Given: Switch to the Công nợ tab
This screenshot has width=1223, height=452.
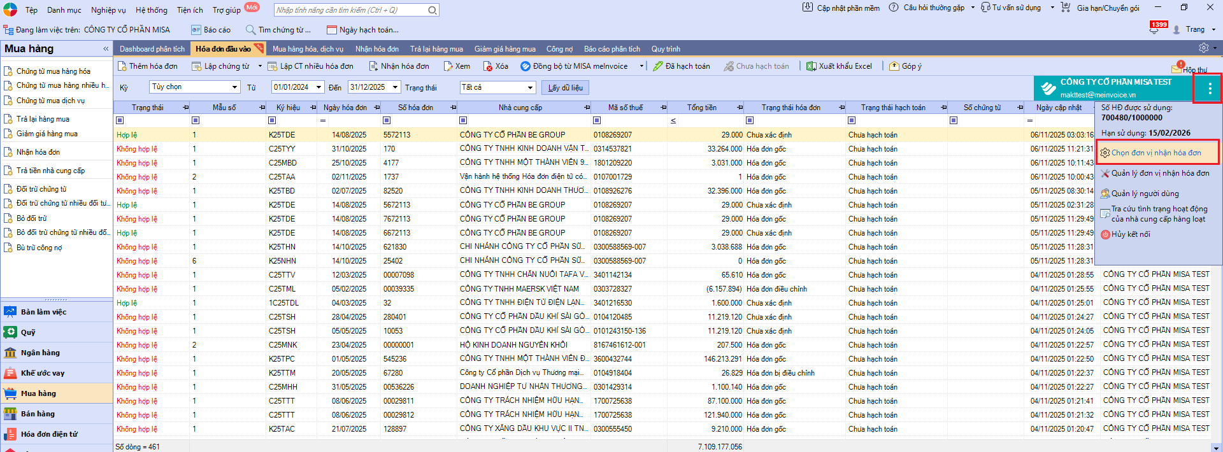Looking at the screenshot, I should (559, 49).
